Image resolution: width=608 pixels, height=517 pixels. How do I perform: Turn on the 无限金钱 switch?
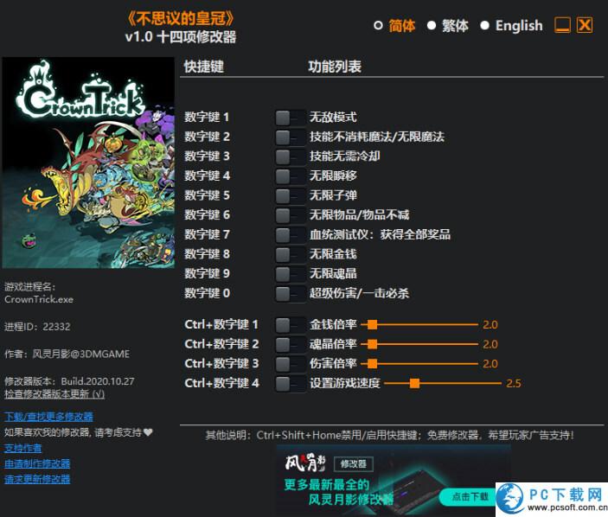[x=289, y=254]
